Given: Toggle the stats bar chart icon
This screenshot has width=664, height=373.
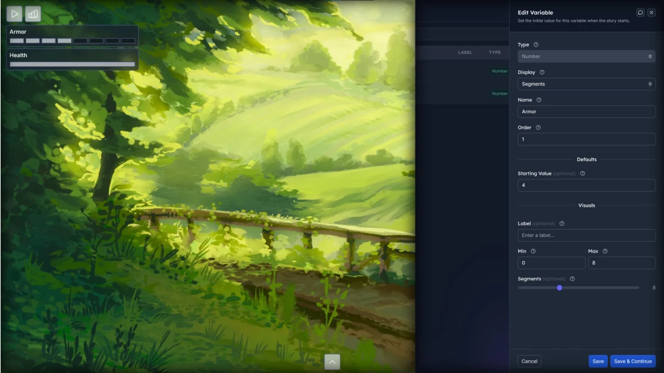Looking at the screenshot, I should [33, 14].
